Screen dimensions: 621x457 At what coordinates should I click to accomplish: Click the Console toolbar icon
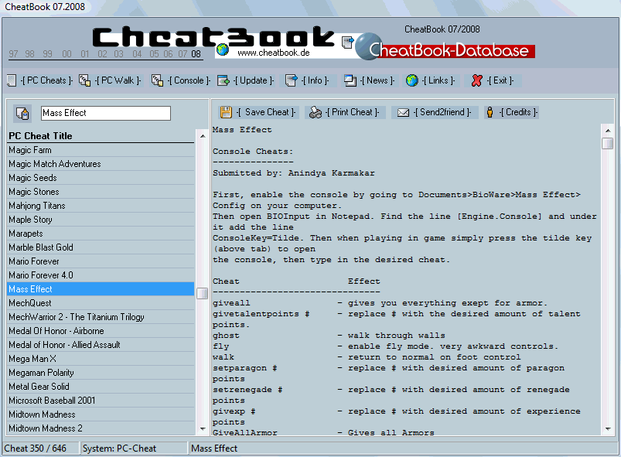pos(157,80)
